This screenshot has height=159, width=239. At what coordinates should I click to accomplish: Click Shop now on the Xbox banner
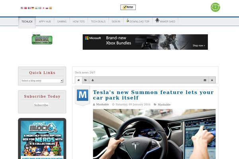tap(199, 45)
